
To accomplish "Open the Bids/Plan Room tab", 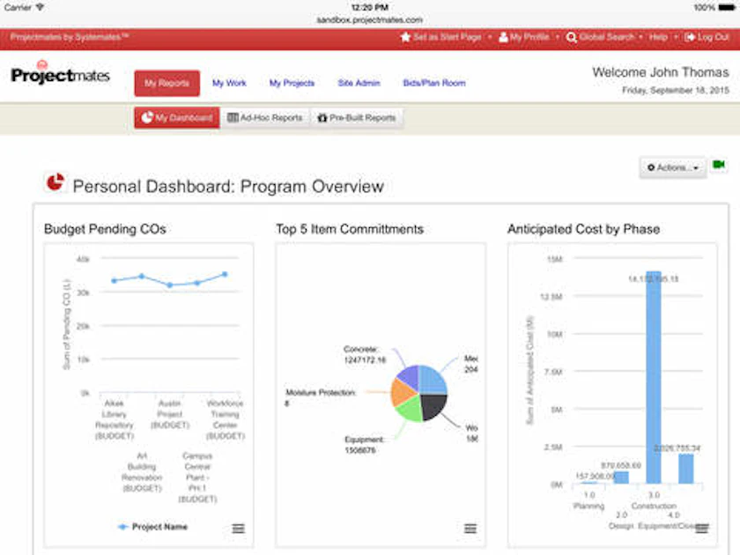I will coord(434,83).
